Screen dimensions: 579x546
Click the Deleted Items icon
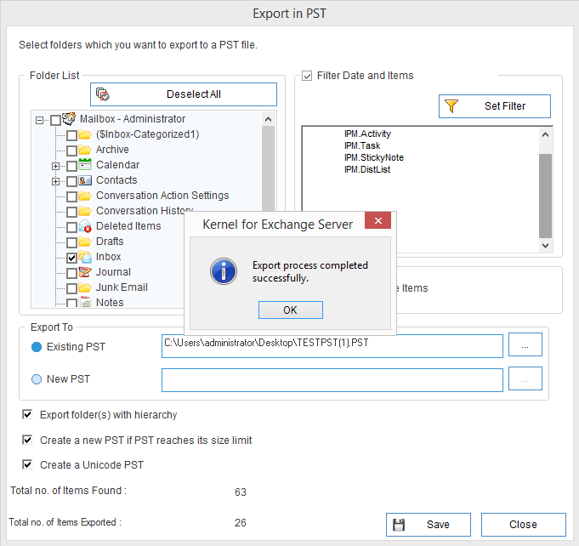tap(85, 226)
